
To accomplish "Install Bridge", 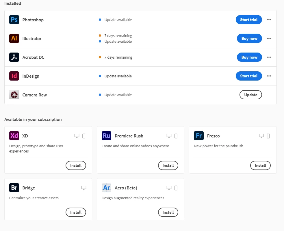I will 76,212.
